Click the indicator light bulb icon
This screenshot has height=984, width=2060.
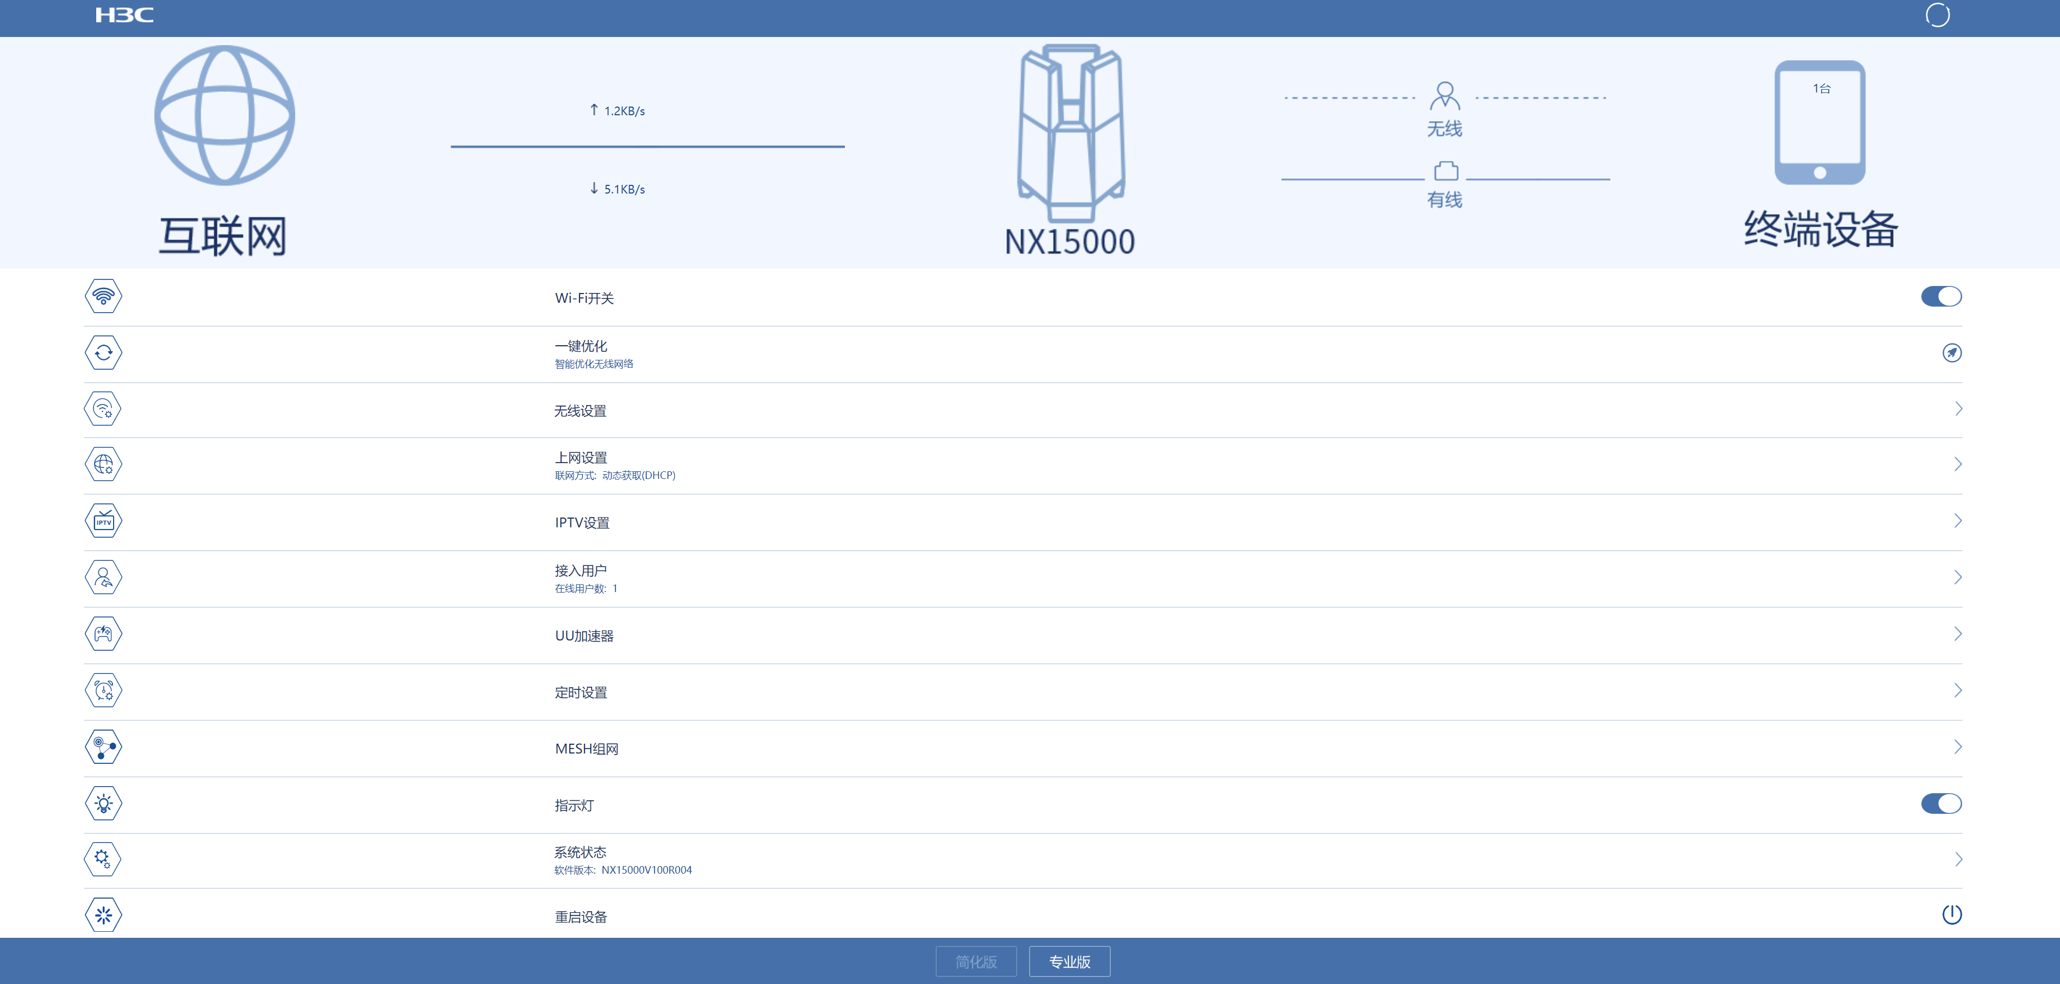(103, 804)
